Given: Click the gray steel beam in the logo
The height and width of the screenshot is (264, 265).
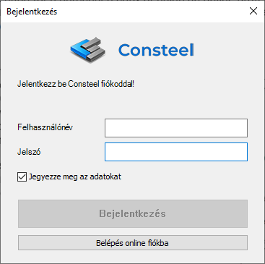Looking at the screenshot, I should tap(95, 50).
